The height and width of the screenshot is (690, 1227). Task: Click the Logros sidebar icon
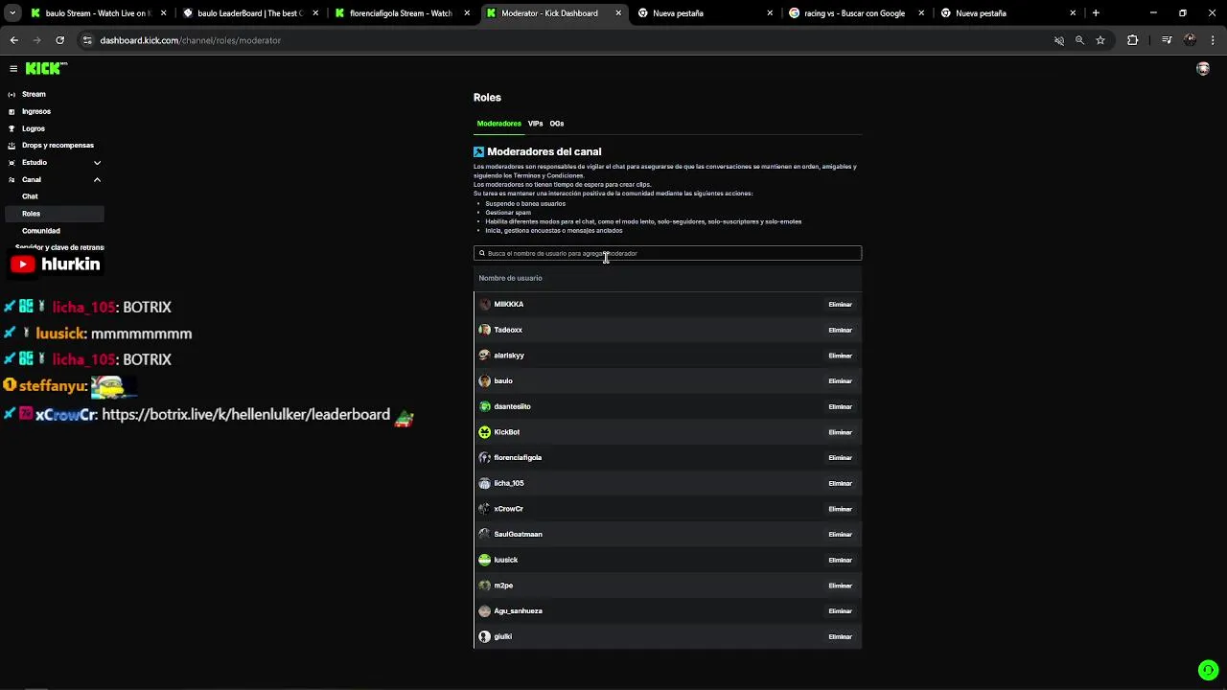pyautogui.click(x=12, y=128)
